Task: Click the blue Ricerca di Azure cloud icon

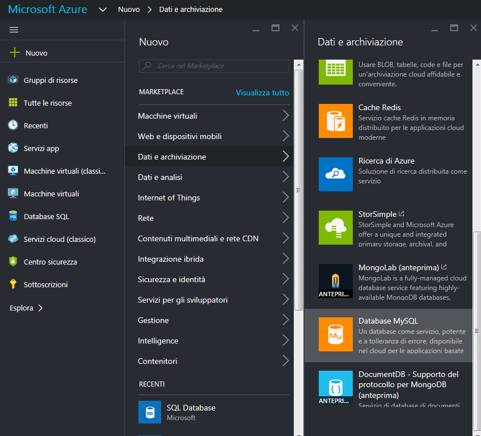Action: click(x=336, y=174)
